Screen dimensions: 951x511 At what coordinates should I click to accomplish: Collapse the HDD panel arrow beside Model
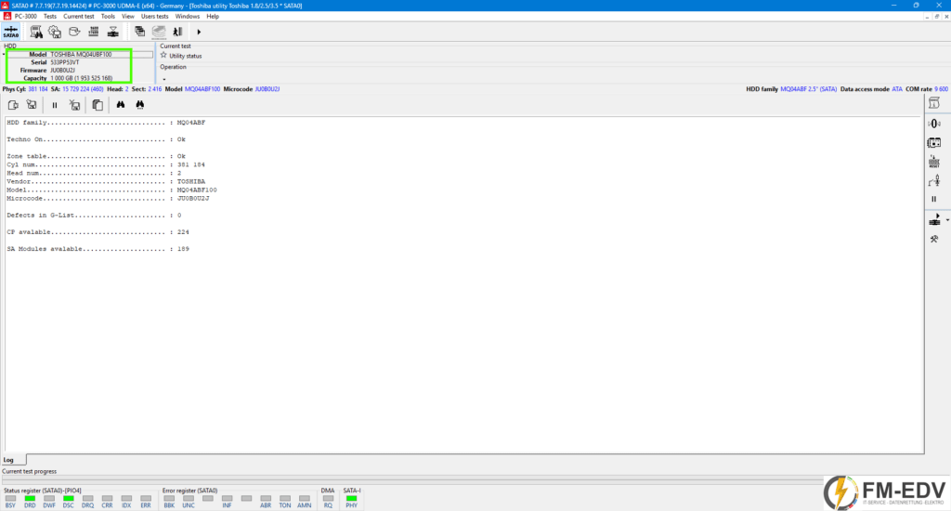click(4, 54)
